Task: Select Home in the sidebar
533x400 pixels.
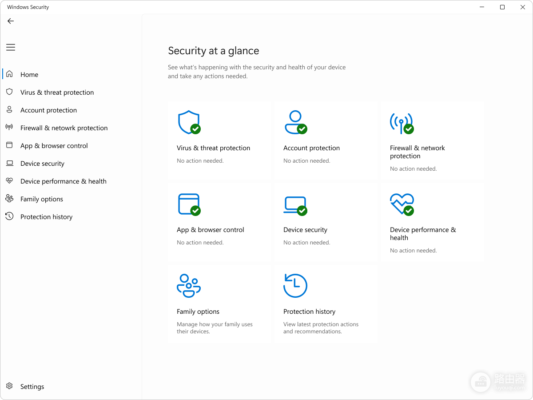Action: click(x=29, y=75)
